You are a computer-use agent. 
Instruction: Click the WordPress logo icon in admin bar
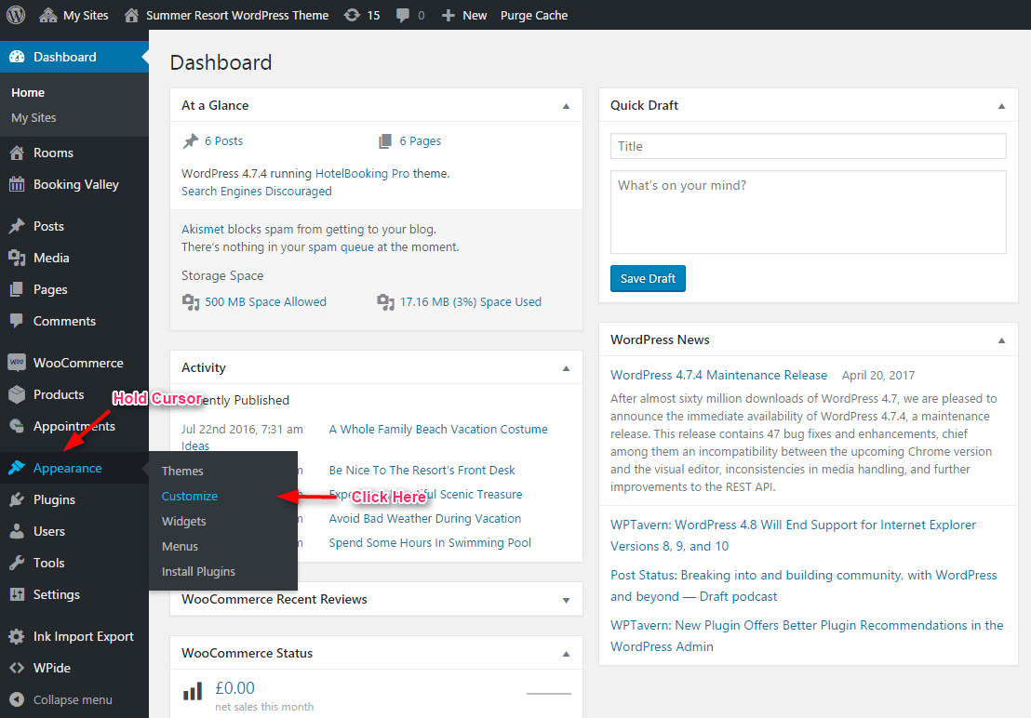(x=16, y=15)
